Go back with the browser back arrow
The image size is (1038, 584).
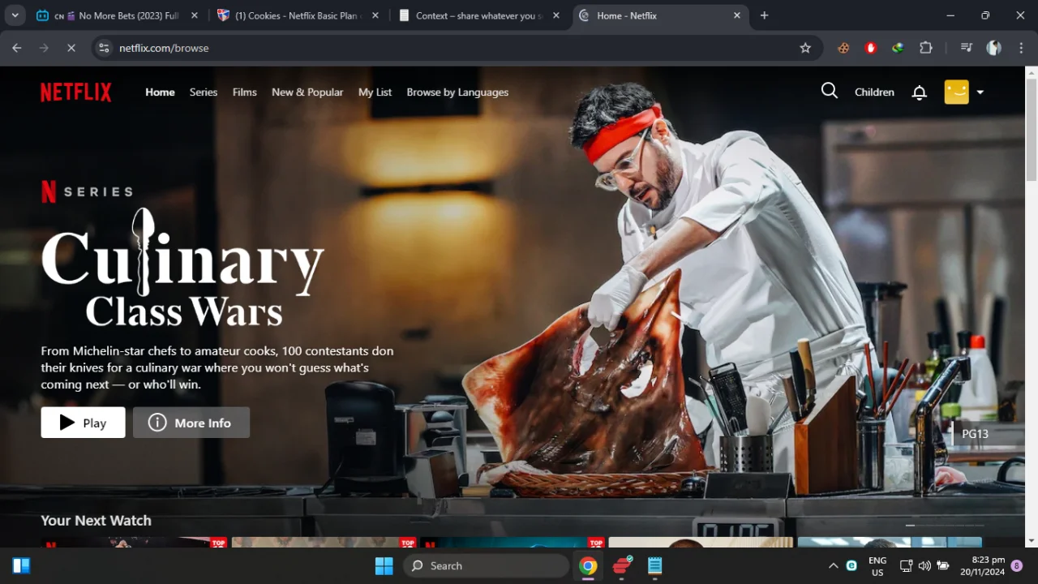17,48
